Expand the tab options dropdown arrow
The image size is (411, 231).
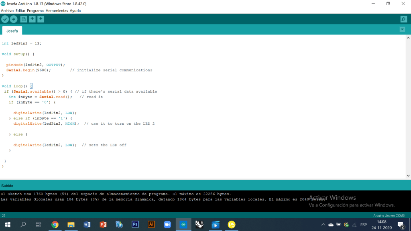(402, 30)
